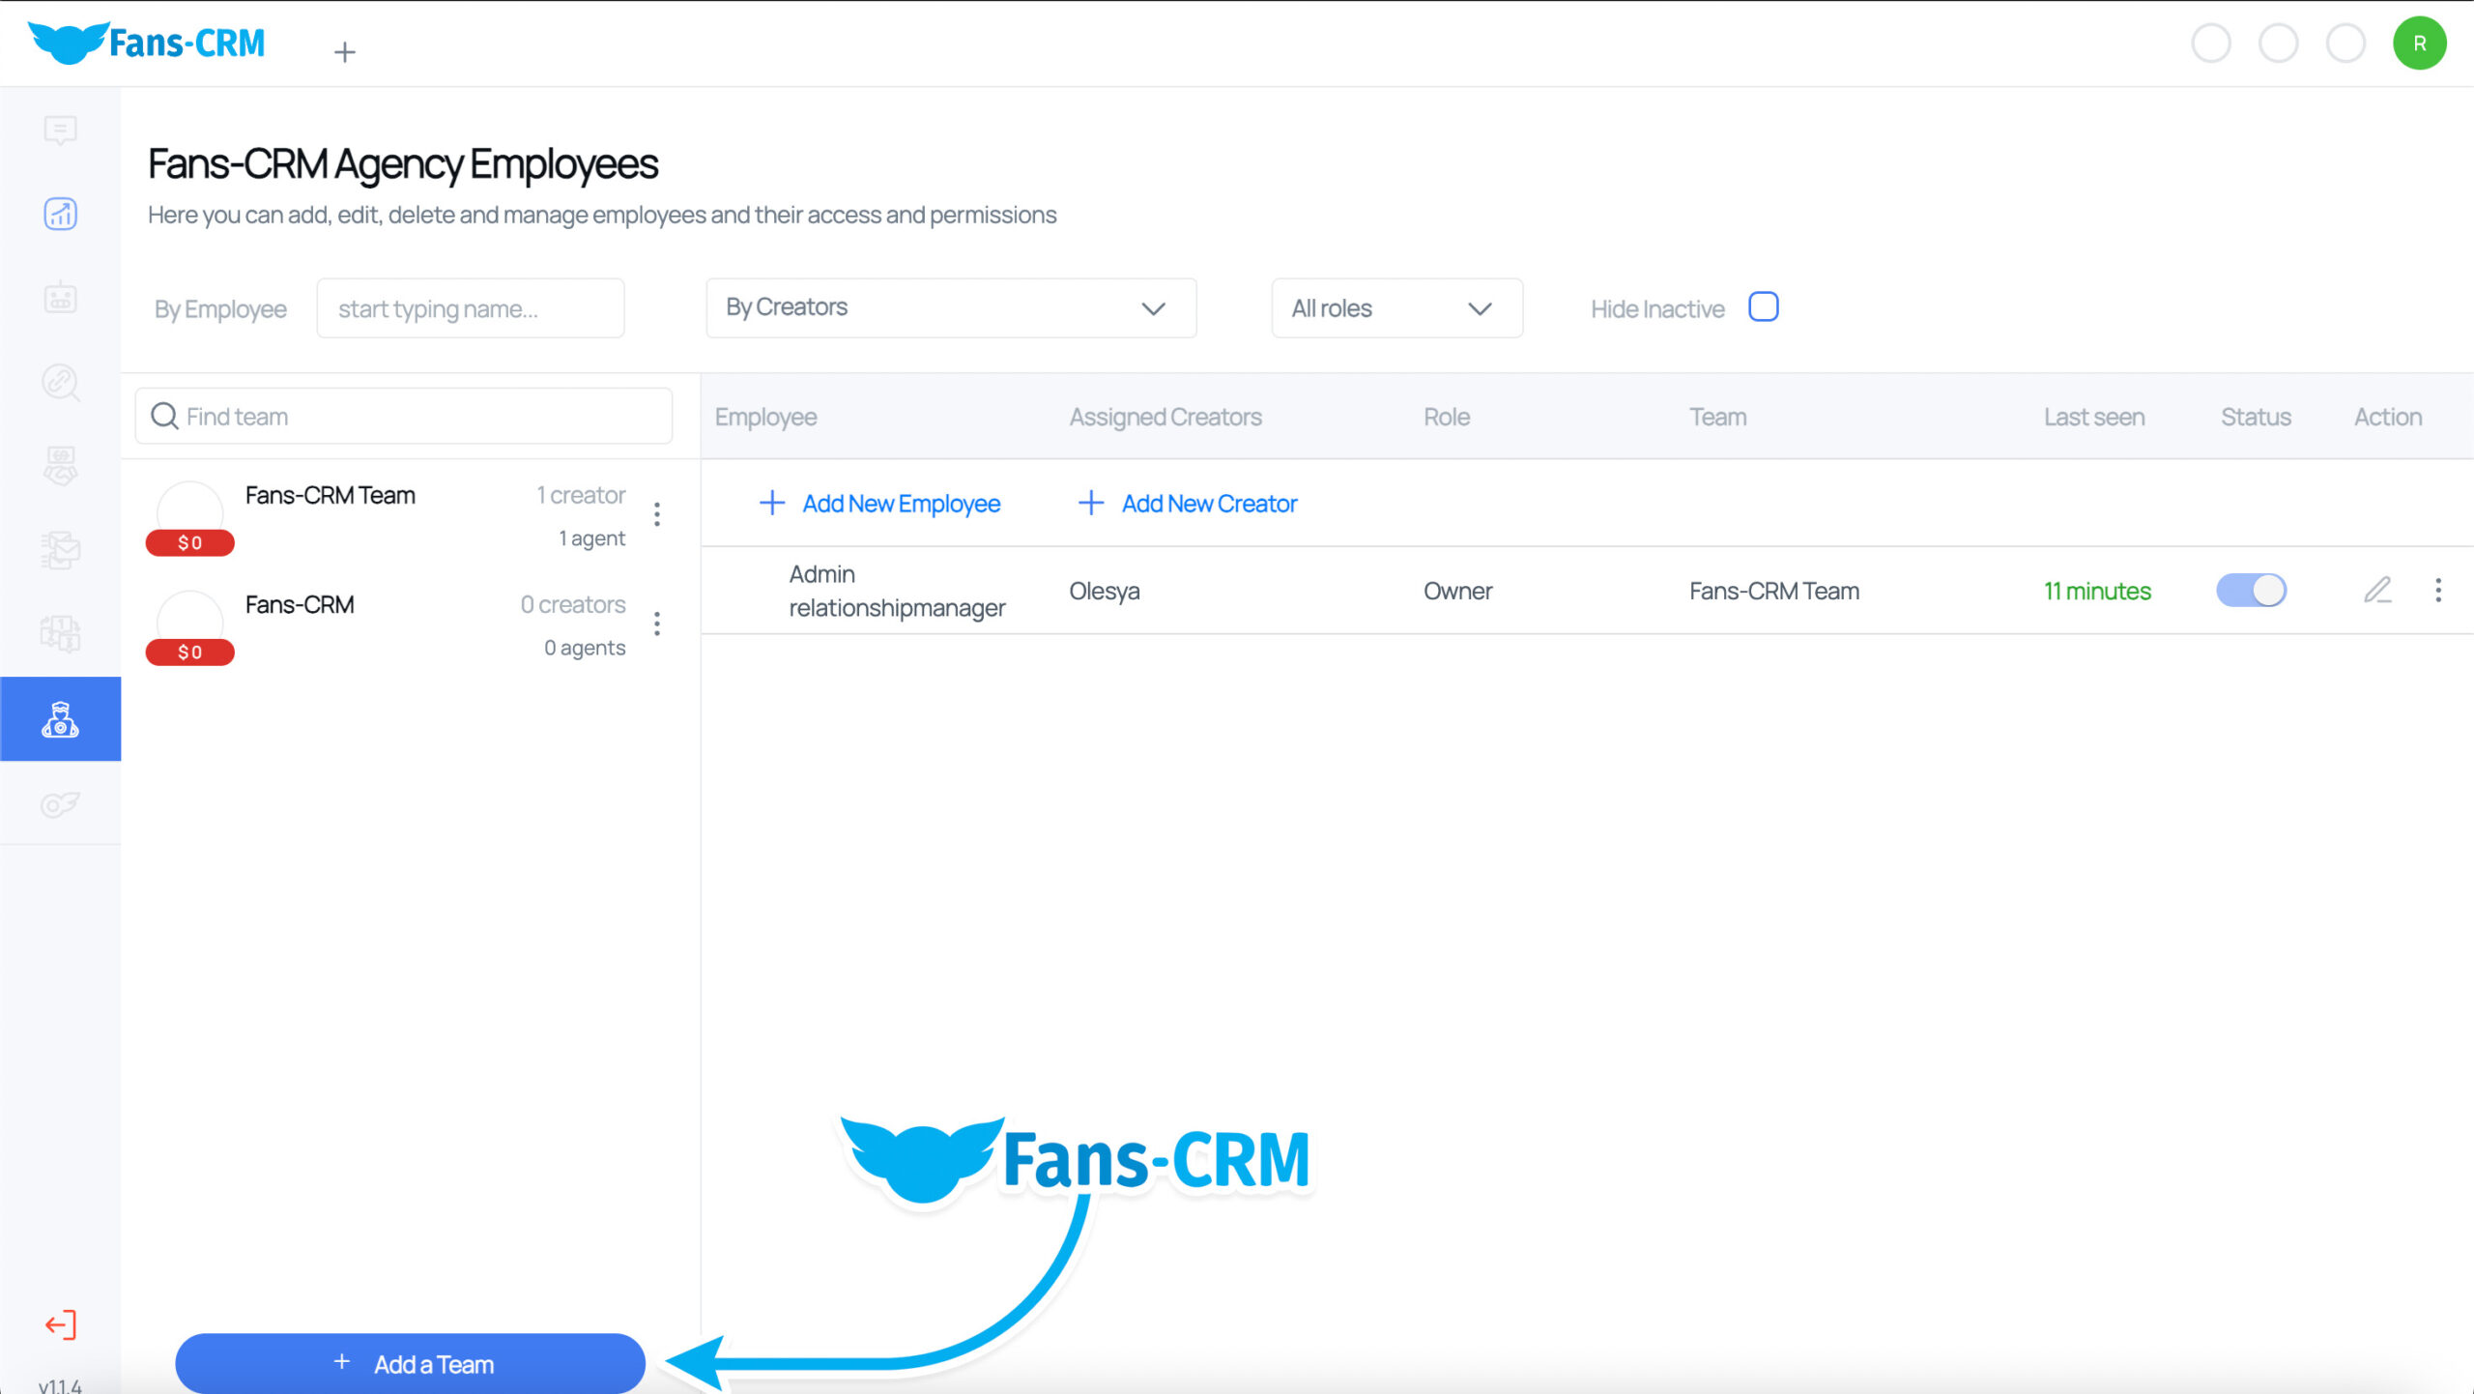Select the Fans-CRM Team list row

tap(411, 516)
